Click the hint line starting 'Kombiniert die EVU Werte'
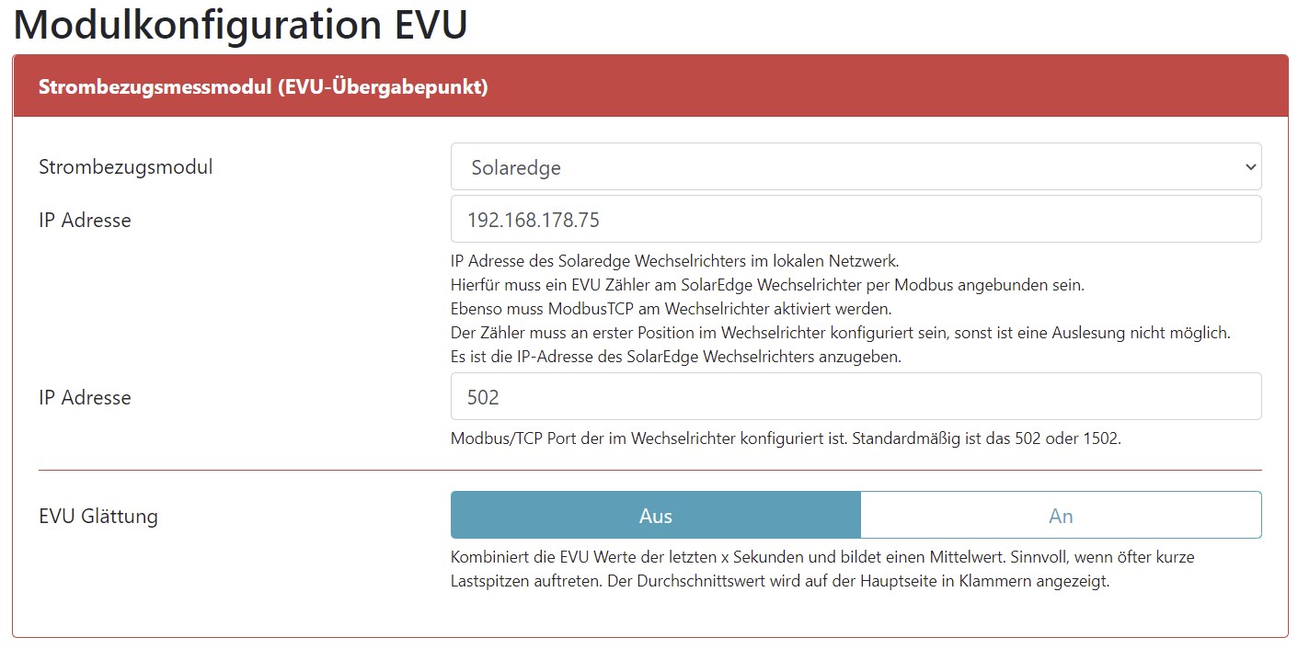 coord(822,557)
